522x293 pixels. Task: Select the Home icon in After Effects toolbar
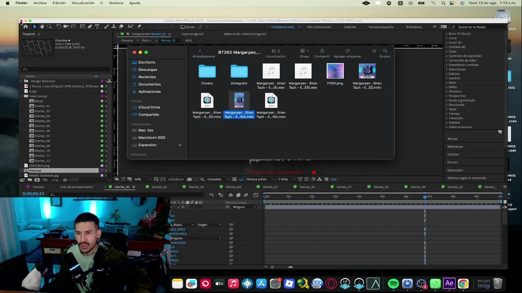coord(25,26)
